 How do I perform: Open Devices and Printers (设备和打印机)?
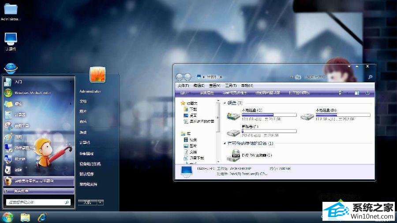click(x=90, y=164)
